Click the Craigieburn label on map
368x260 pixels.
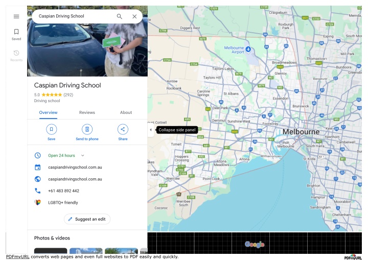tap(278, 12)
